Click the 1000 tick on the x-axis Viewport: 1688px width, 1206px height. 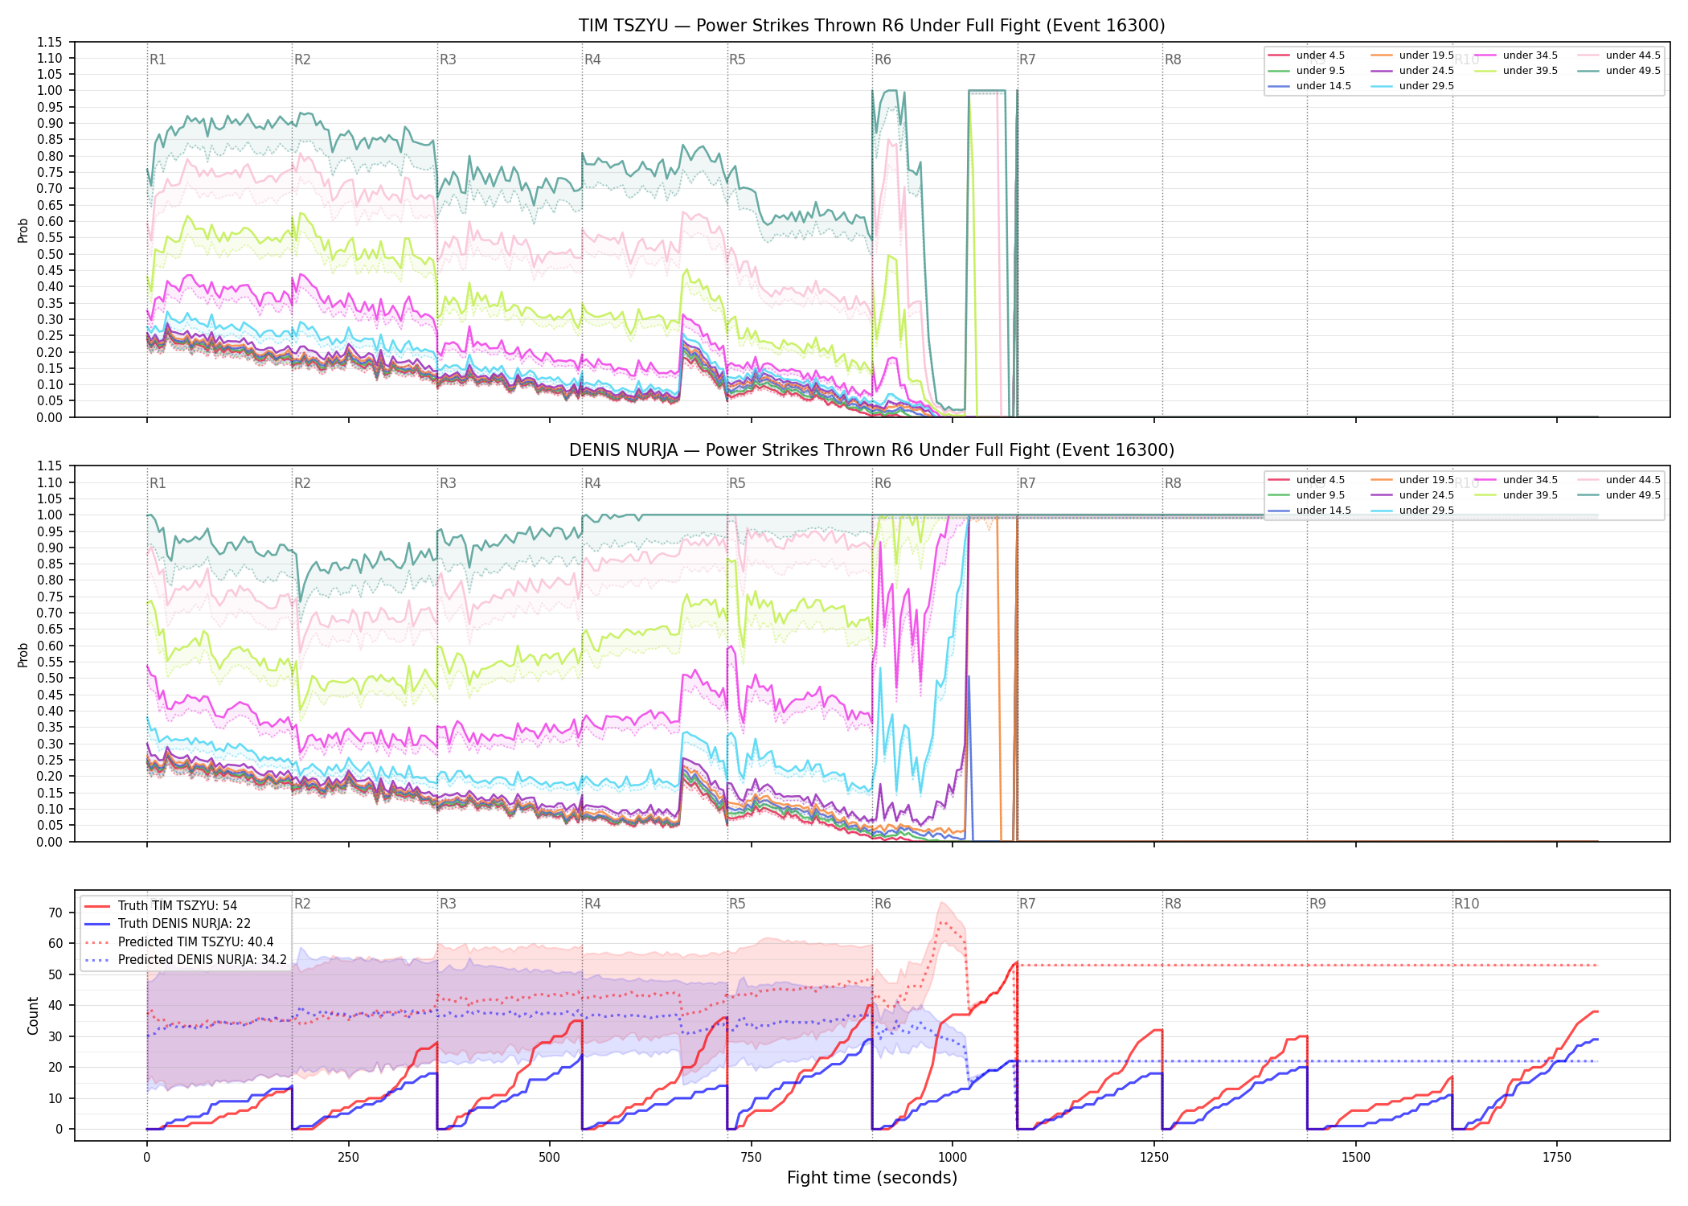click(x=953, y=1158)
